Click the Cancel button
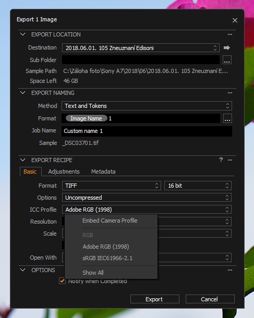The width and height of the screenshot is (254, 318). click(x=210, y=299)
